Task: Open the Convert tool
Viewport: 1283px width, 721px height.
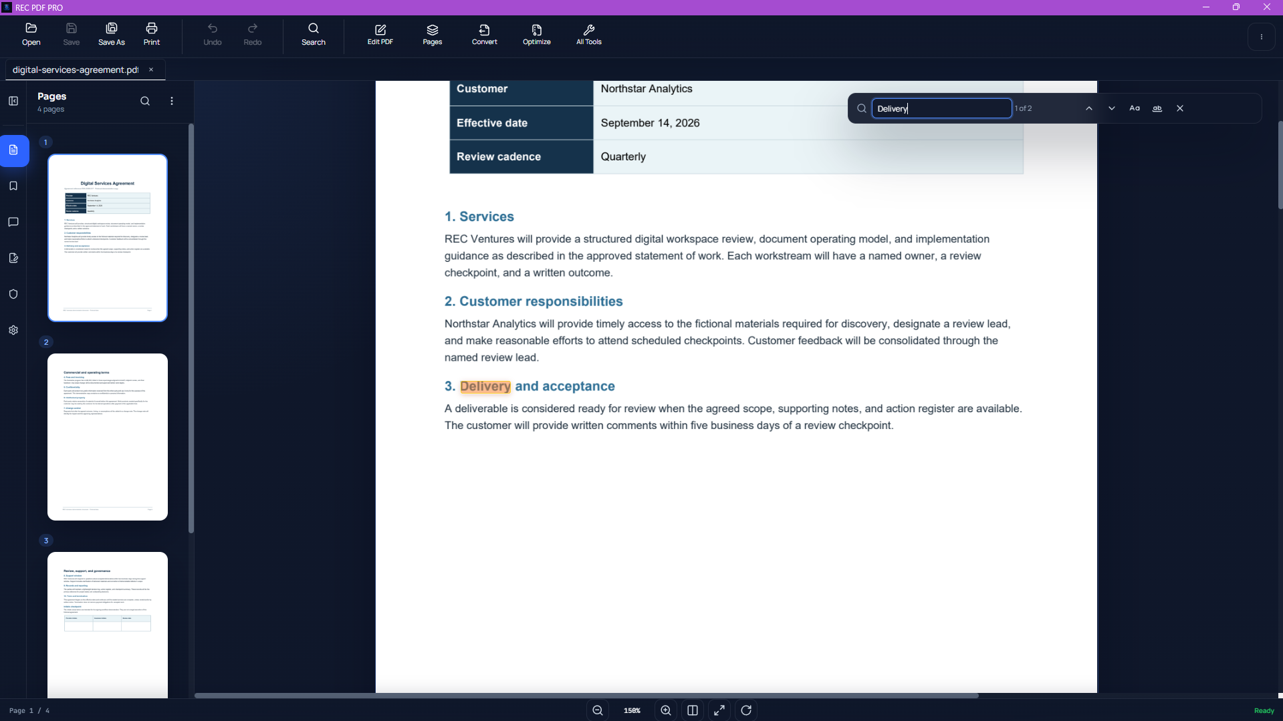Action: (x=485, y=35)
